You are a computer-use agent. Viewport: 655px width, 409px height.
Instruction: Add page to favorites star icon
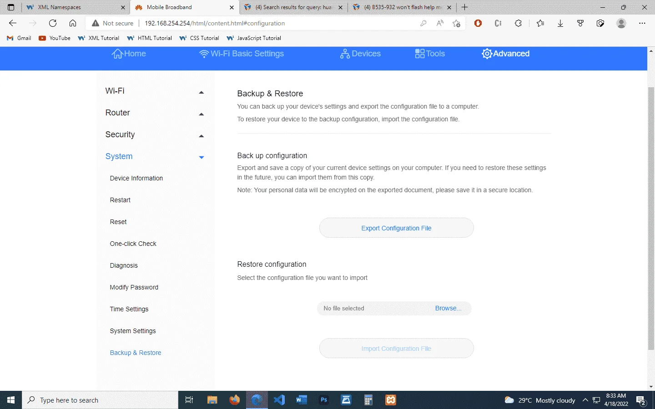pos(456,23)
